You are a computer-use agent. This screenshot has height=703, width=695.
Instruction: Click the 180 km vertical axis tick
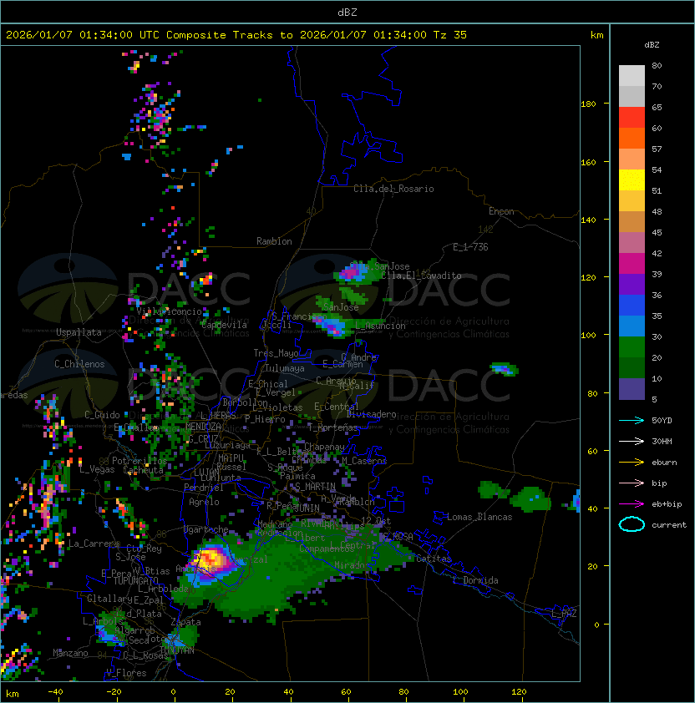point(588,104)
